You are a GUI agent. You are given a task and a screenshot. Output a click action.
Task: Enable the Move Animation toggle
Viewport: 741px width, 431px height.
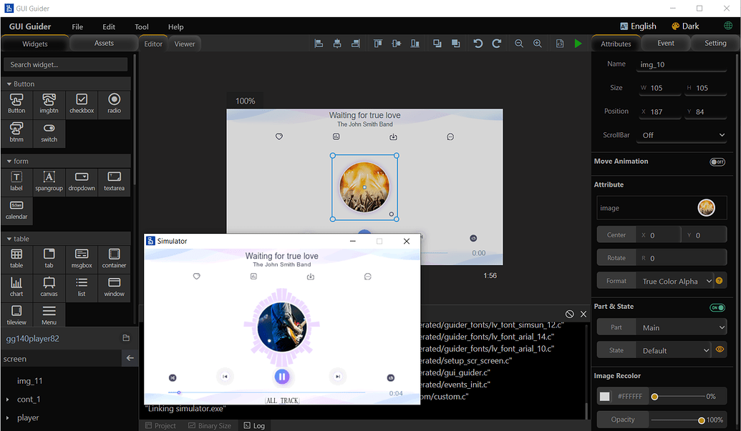pos(717,162)
